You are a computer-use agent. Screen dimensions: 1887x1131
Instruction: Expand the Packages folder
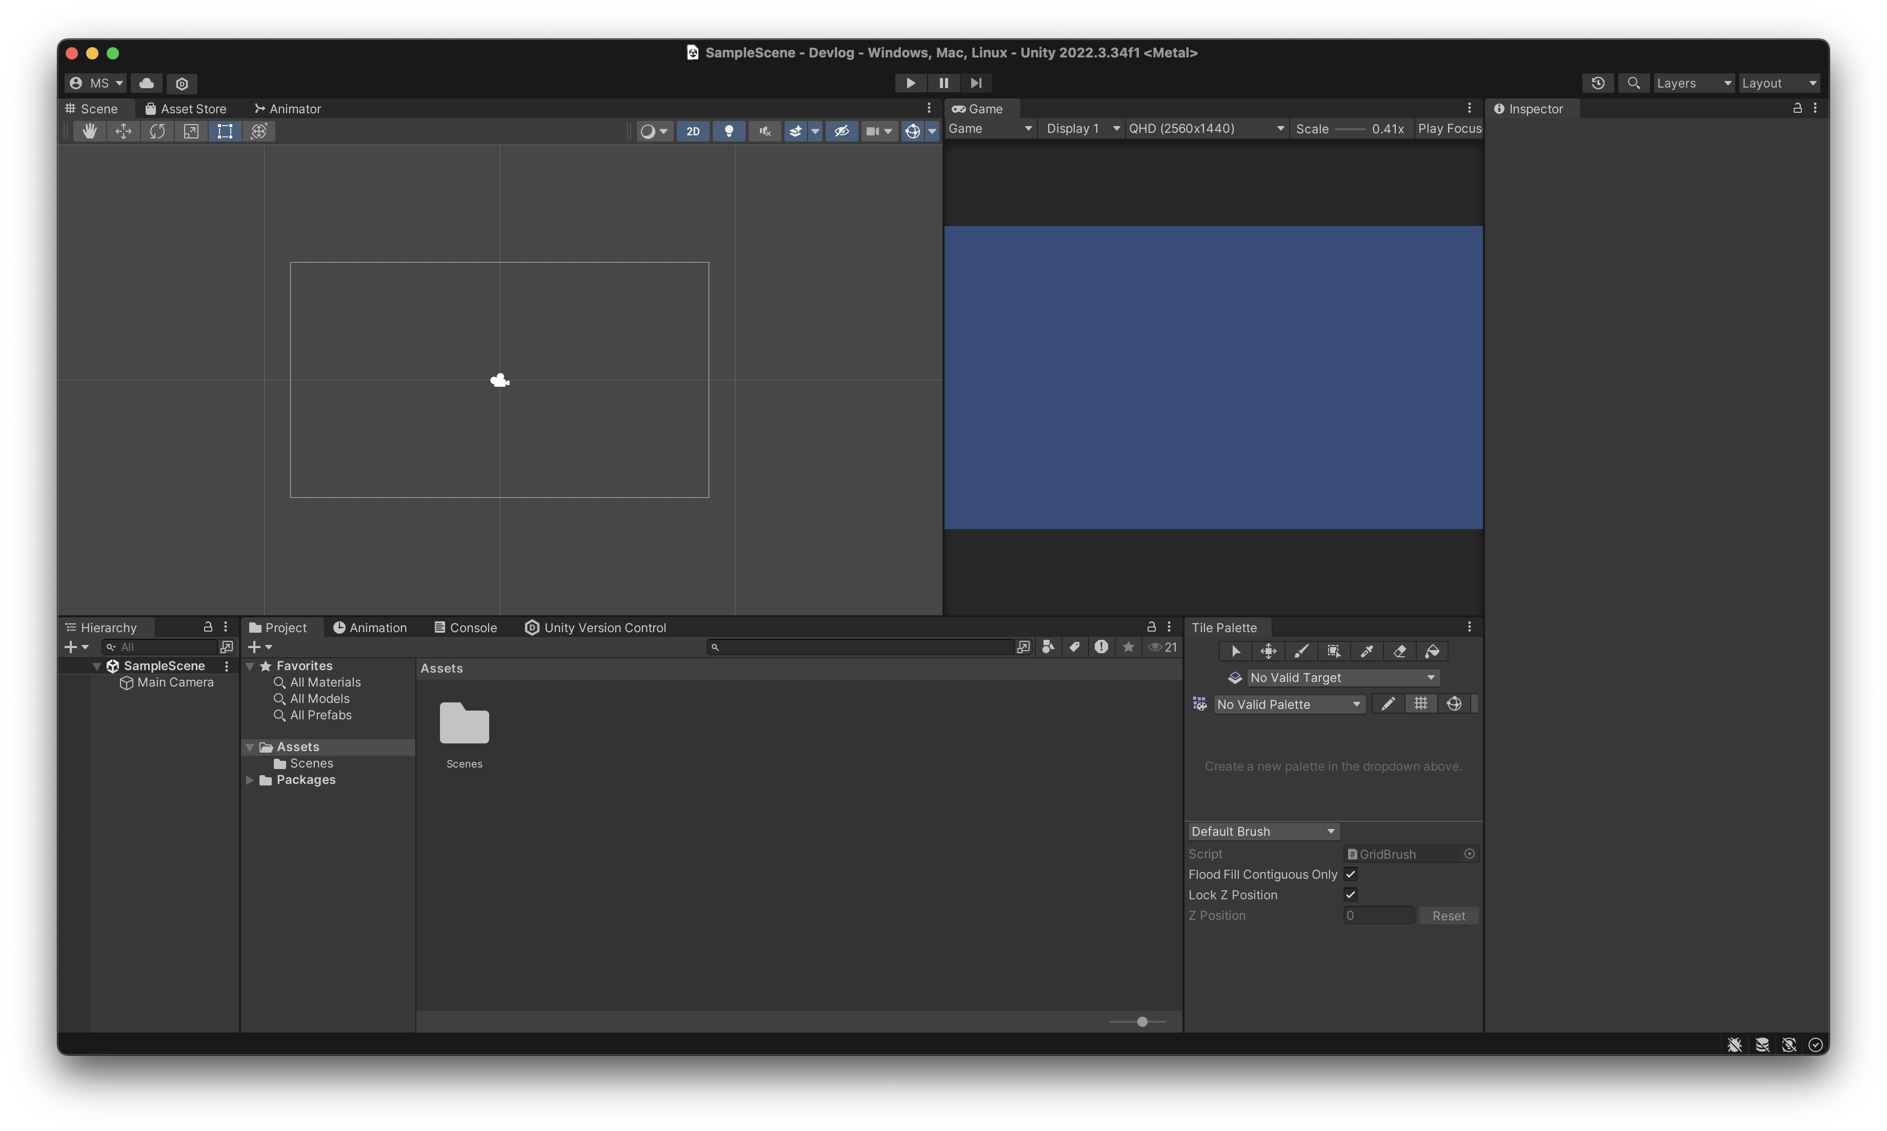click(250, 780)
